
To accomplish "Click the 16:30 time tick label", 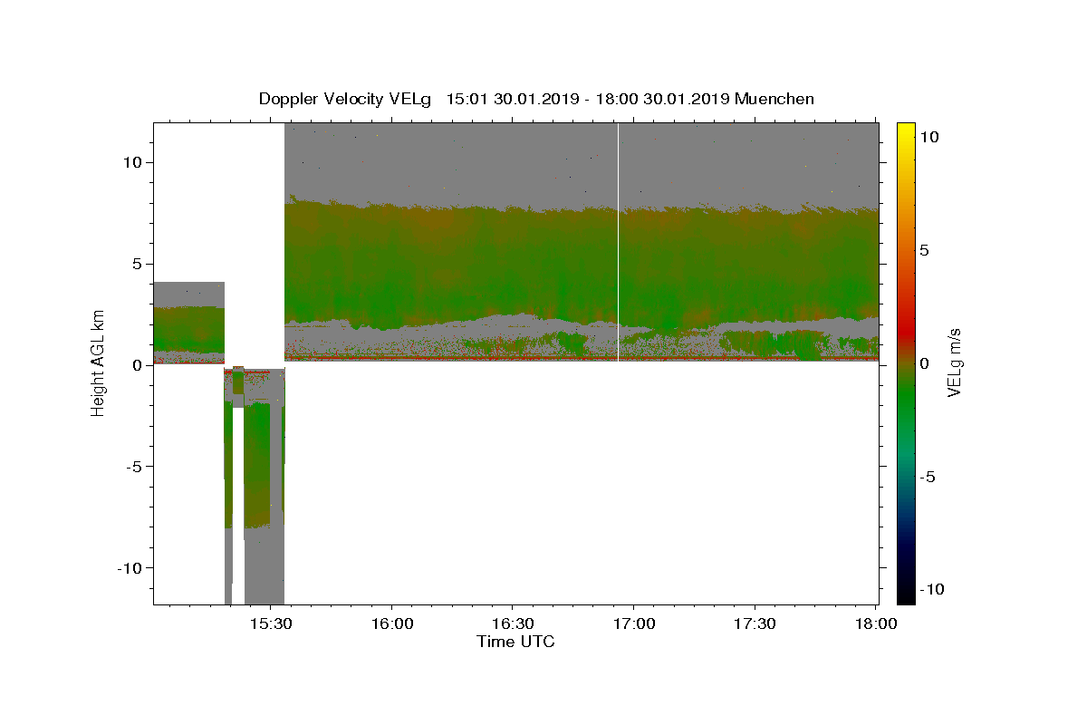I will click(x=513, y=624).
